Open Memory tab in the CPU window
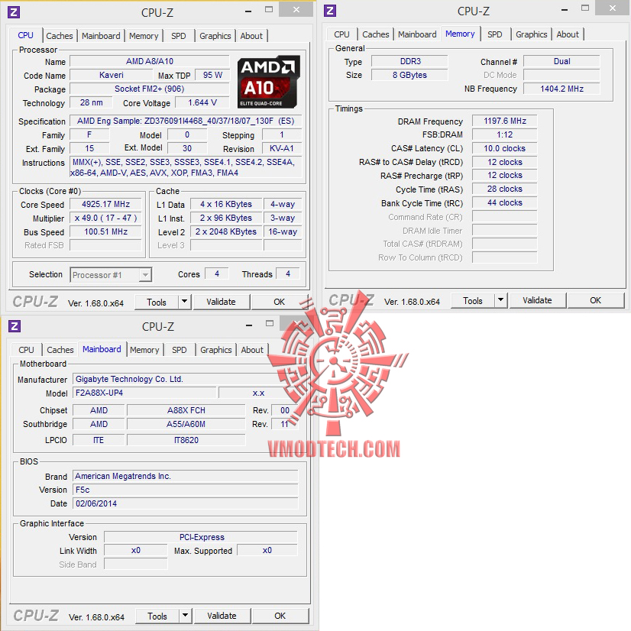Screen dimensions: 631x631 (x=144, y=36)
